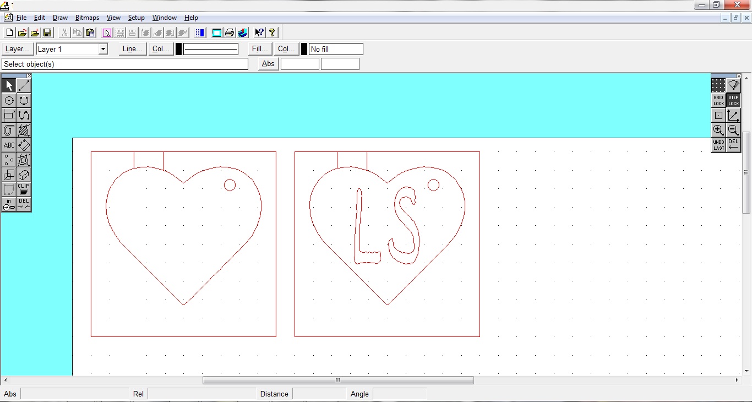752x402 pixels.
Task: Toggle GRID LOCK
Action: (718, 100)
